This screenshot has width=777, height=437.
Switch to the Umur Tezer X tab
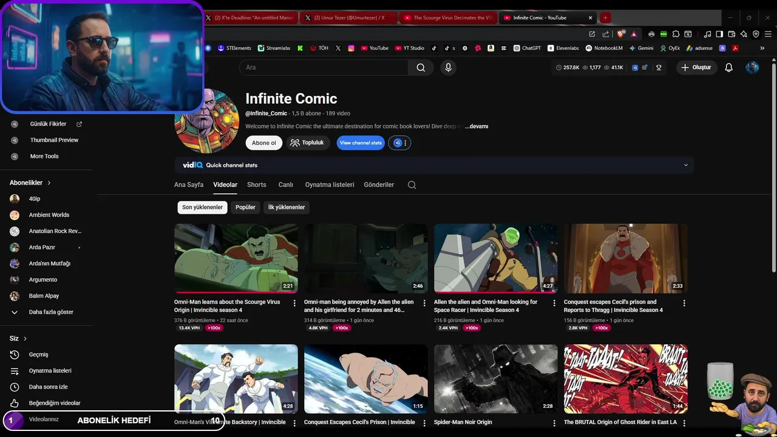(x=348, y=18)
